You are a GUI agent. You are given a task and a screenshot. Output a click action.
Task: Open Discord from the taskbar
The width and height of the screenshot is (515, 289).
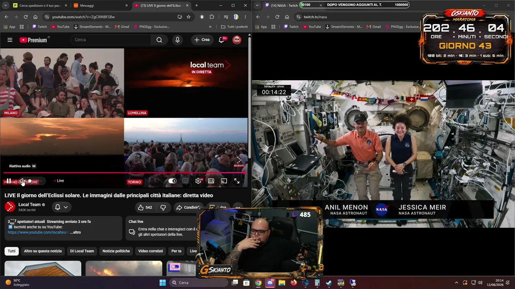[x=270, y=283]
